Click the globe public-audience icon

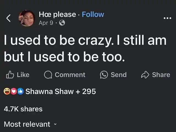coord(62,23)
